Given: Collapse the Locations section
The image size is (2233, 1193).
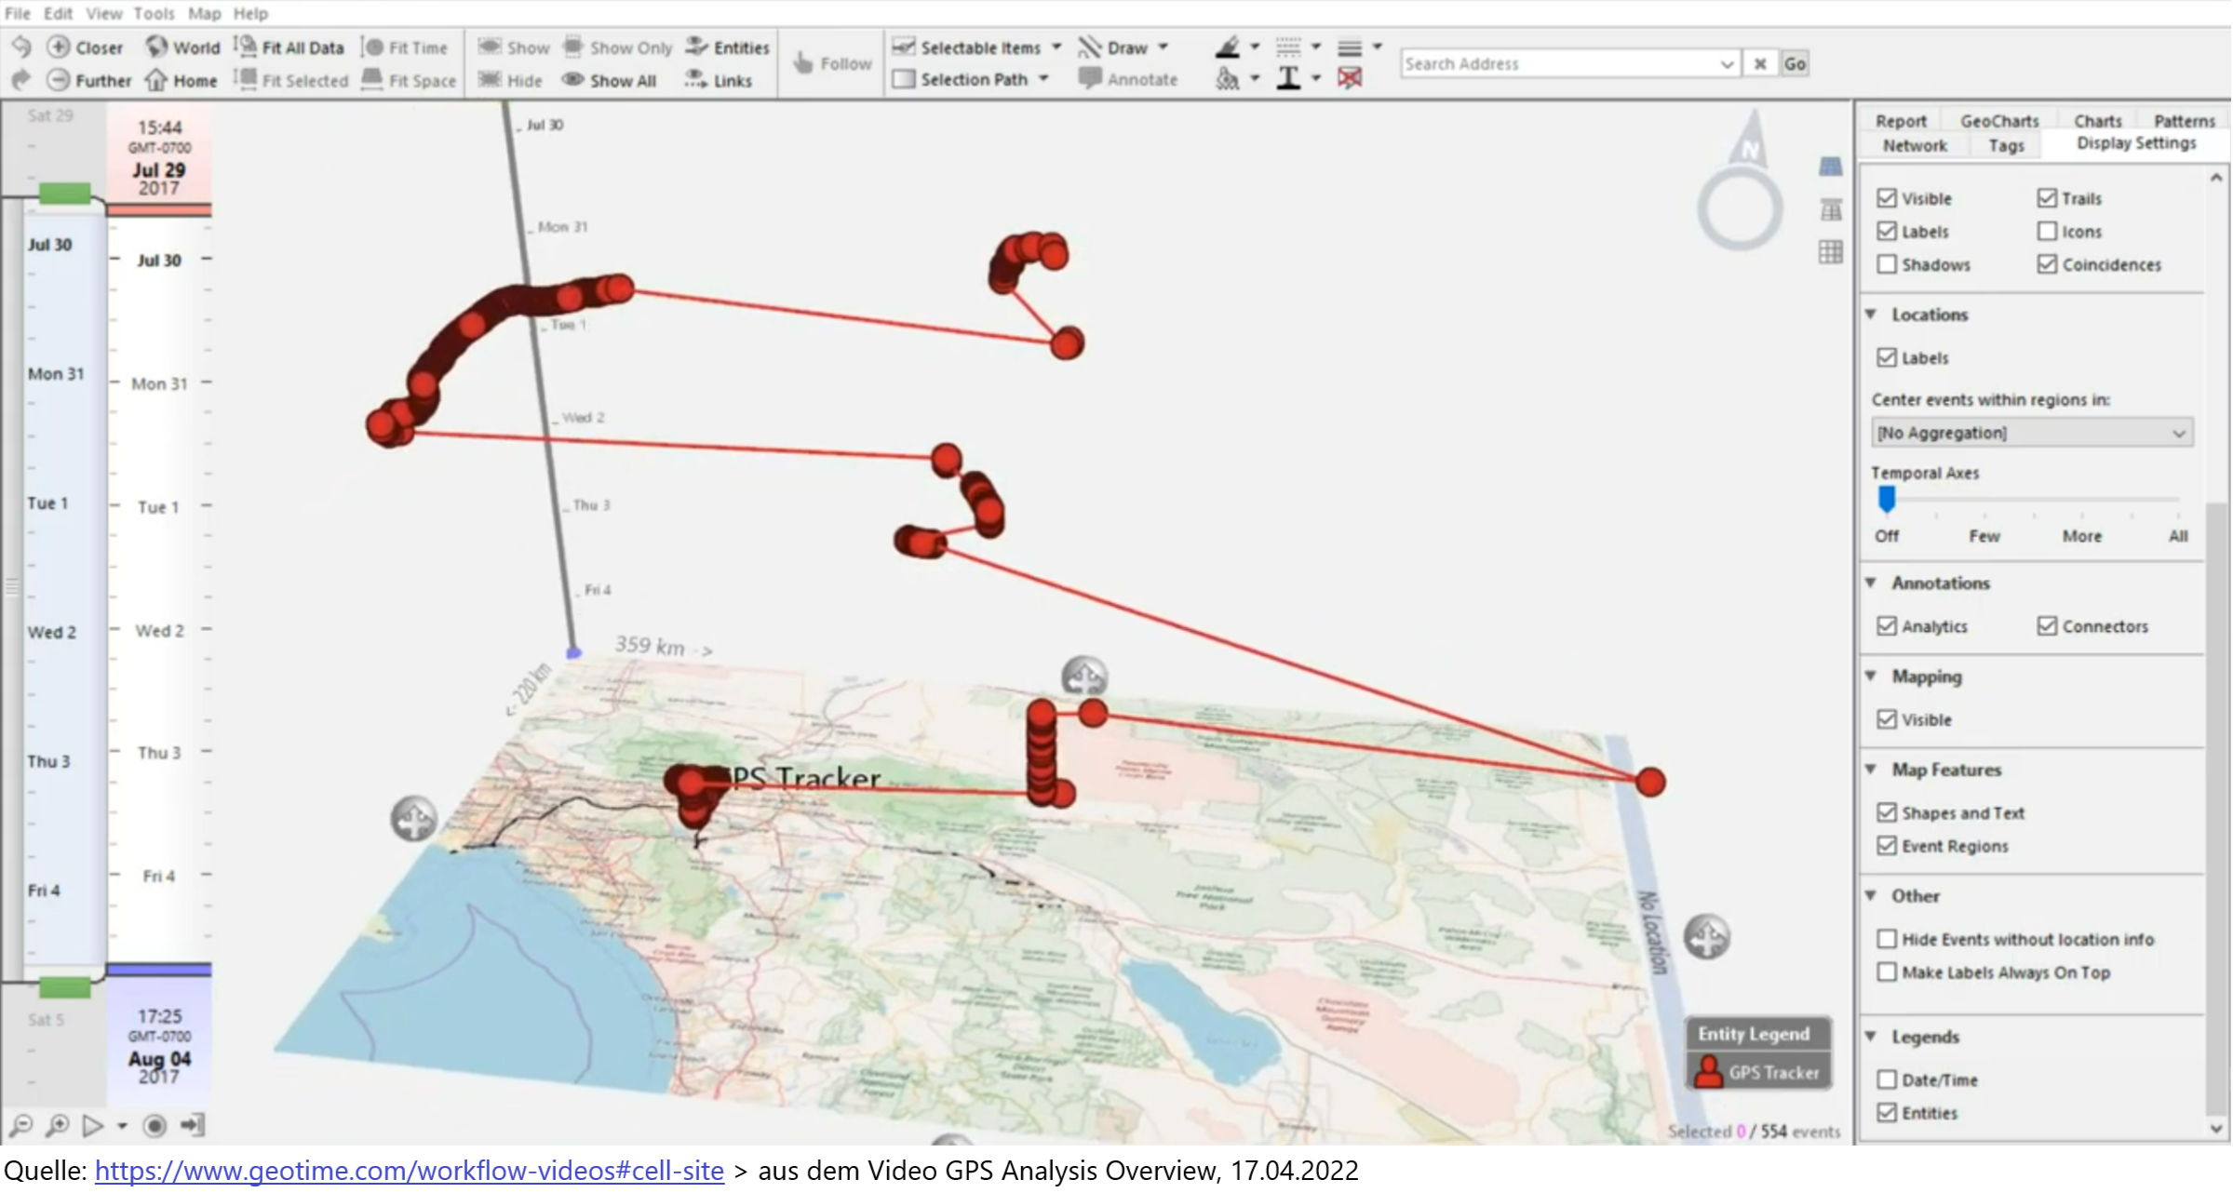Looking at the screenshot, I should coord(1871,315).
